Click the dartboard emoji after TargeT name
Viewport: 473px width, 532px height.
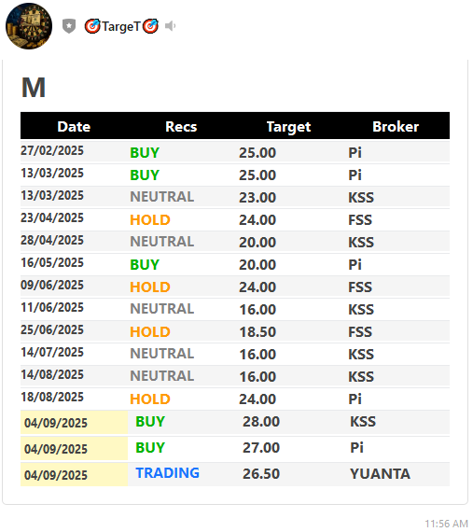coord(150,26)
